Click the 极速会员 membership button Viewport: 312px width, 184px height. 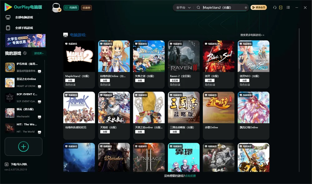click(x=258, y=7)
